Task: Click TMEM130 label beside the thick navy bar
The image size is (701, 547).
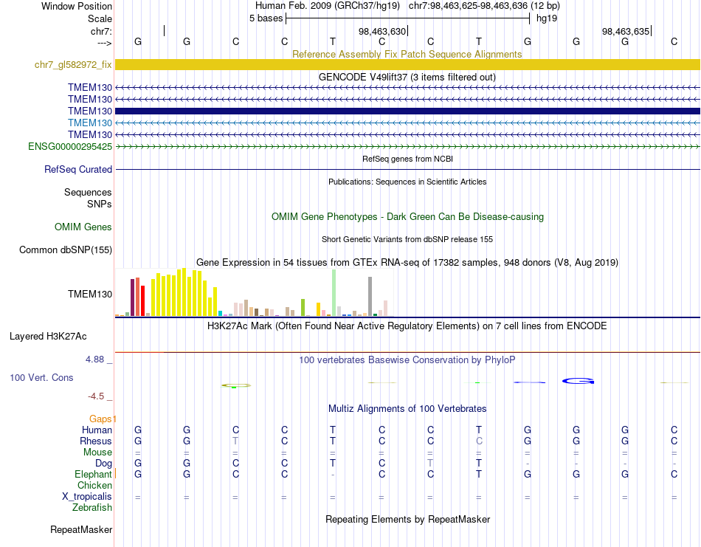Action: point(90,111)
